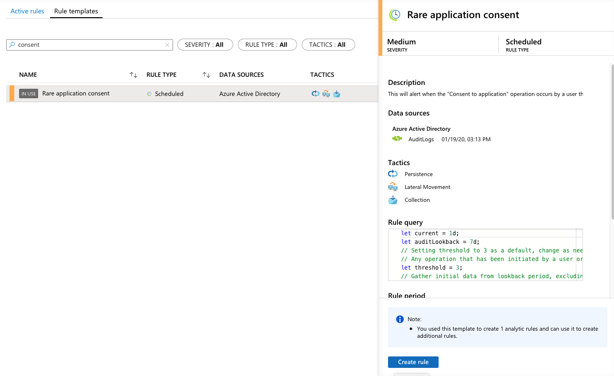The height and width of the screenshot is (376, 614).
Task: Select the Rule templates tab
Action: pos(76,11)
